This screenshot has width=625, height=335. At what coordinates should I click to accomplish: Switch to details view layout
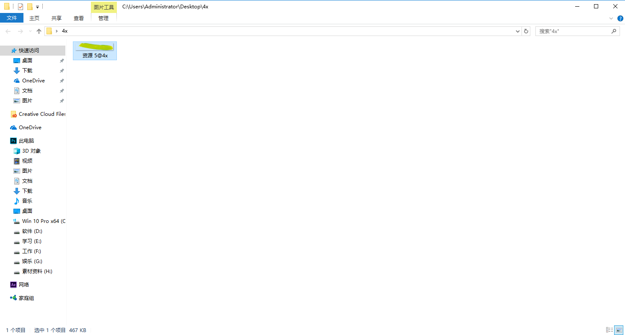click(610, 330)
